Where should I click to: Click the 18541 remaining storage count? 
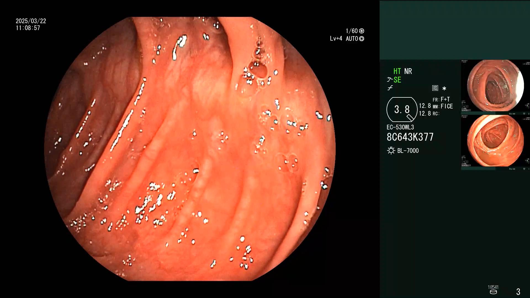click(x=493, y=287)
